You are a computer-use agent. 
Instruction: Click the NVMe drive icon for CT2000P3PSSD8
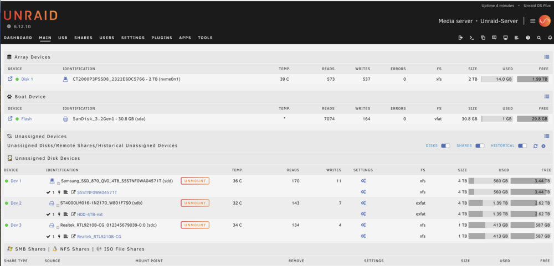65,80
